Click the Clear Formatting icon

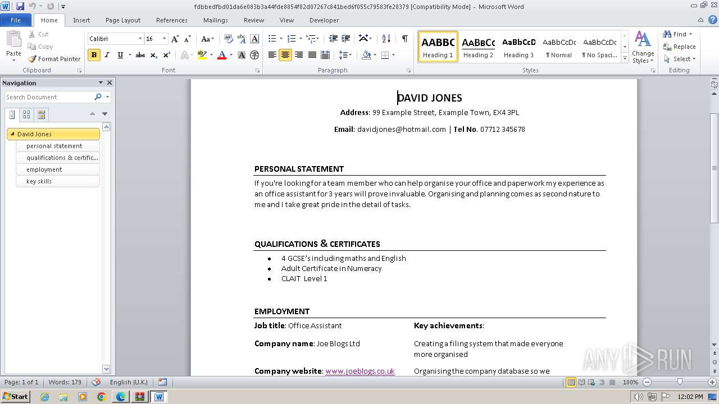228,39
